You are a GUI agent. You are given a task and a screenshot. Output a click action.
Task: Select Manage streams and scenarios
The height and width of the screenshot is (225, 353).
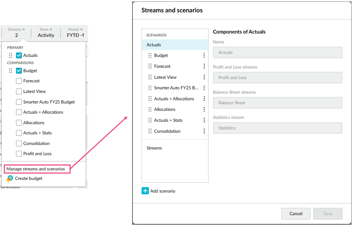pyautogui.click(x=36, y=169)
